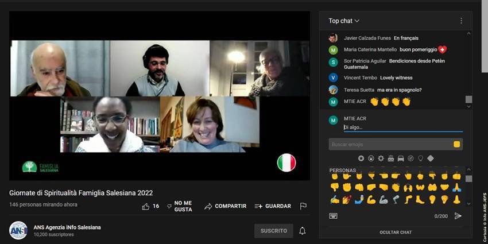This screenshot has height=244, width=488.
Task: Select light bulb objects emoji category
Action: 420,158
